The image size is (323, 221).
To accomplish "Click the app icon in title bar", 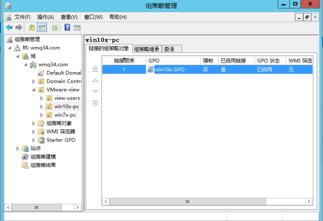I will (x=8, y=5).
